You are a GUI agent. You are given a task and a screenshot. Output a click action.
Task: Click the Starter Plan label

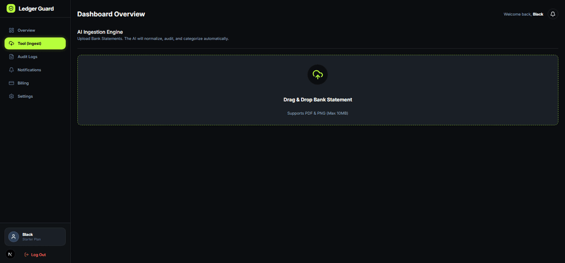(31, 240)
